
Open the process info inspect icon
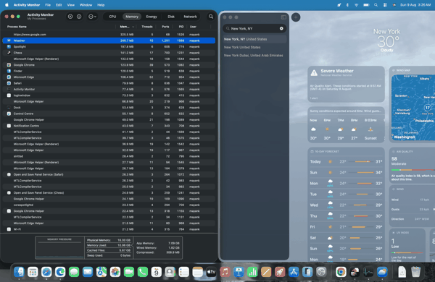(x=79, y=17)
